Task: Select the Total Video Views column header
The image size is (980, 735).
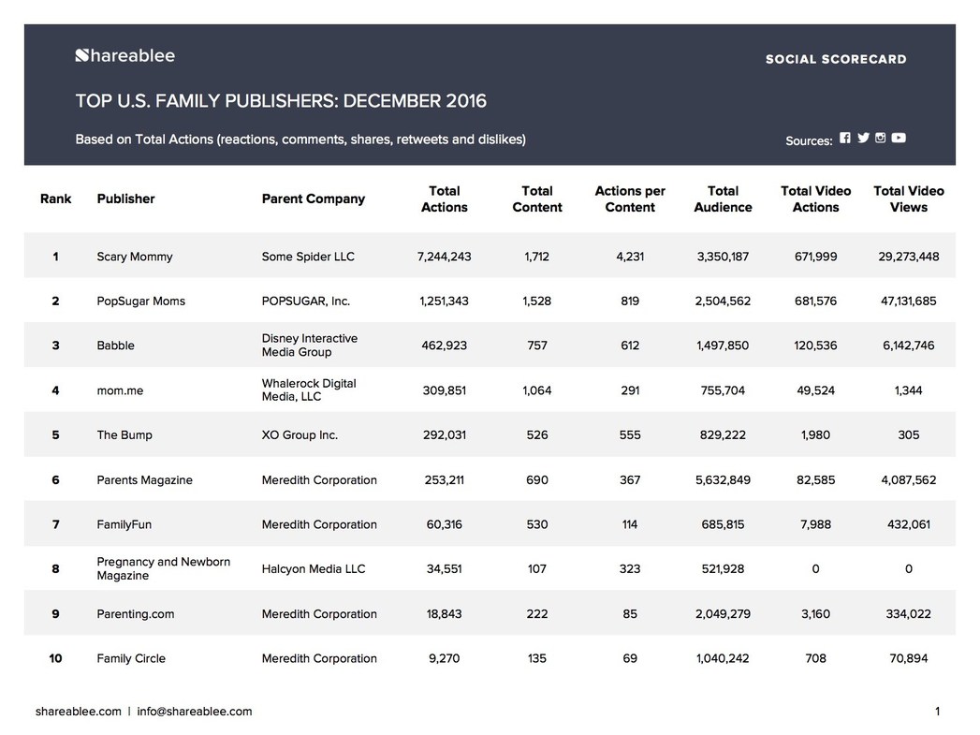Action: coord(909,198)
